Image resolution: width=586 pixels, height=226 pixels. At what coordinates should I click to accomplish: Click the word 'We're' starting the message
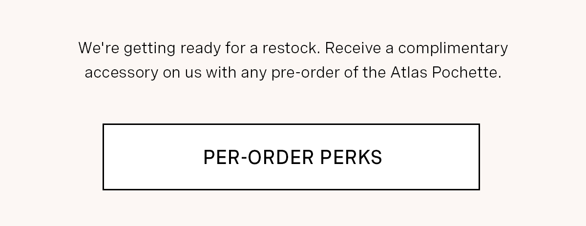point(99,48)
